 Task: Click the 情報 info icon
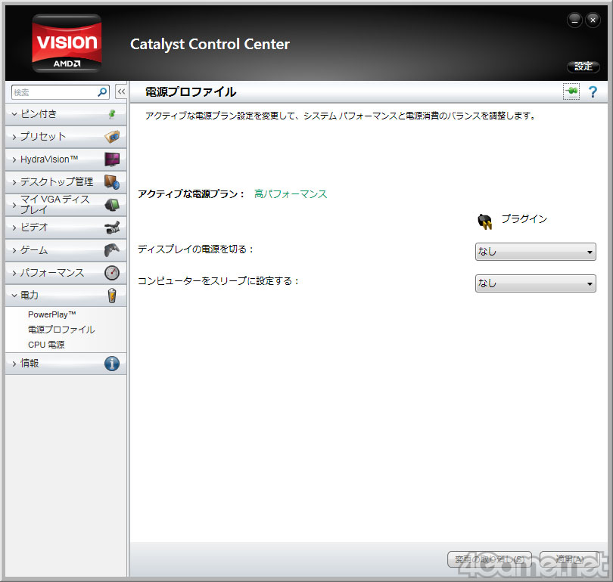pos(112,364)
